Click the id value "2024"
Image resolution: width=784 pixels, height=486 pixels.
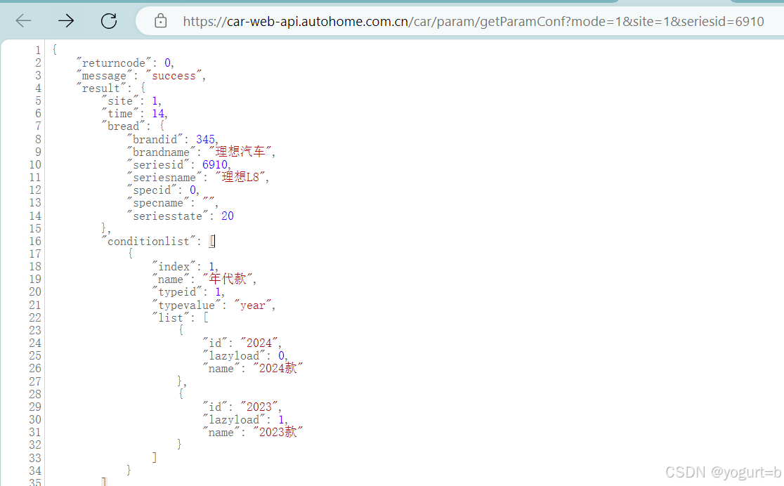point(259,343)
